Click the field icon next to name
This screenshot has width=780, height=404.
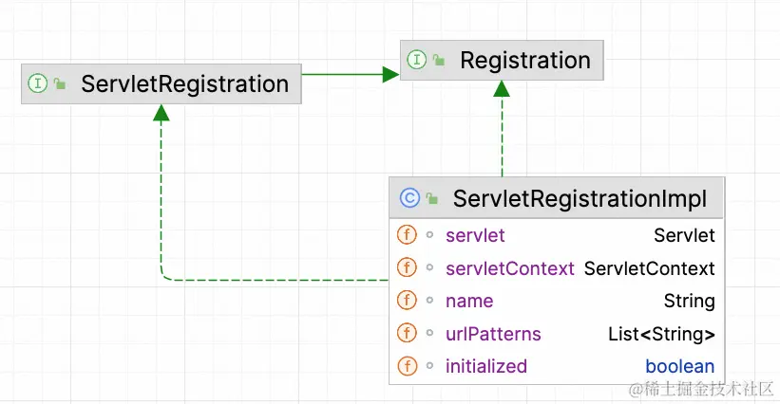coord(407,301)
